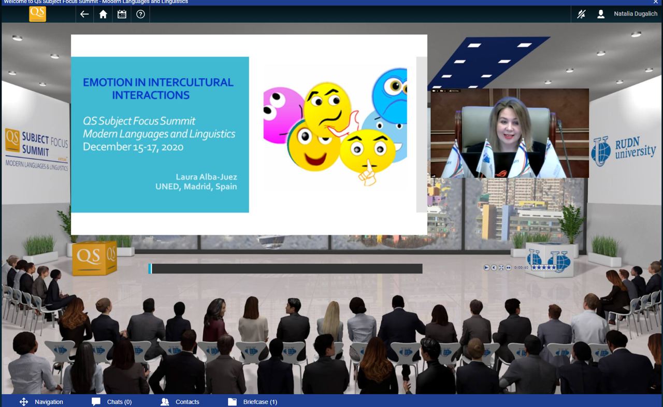Click the speaker webcam video
663x407 pixels.
510,133
